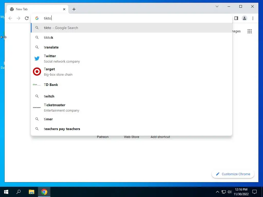Open the Patreon shortcut
The height and width of the screenshot is (197, 263).
103,137
